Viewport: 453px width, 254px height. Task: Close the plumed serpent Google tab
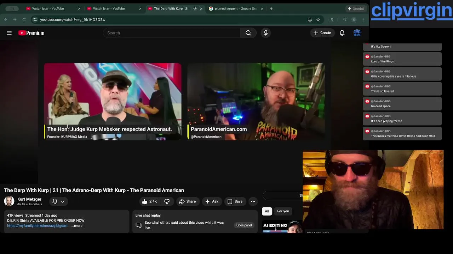[x=262, y=8]
